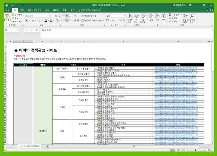The height and width of the screenshot is (156, 217).
Task: Click the Clear (지우기) eraser icon
Action: click(x=170, y=21)
